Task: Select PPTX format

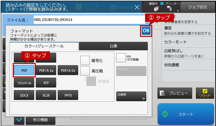Action: tap(68, 95)
